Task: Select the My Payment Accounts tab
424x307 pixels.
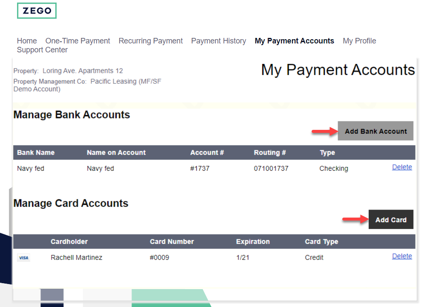Action: click(x=294, y=41)
